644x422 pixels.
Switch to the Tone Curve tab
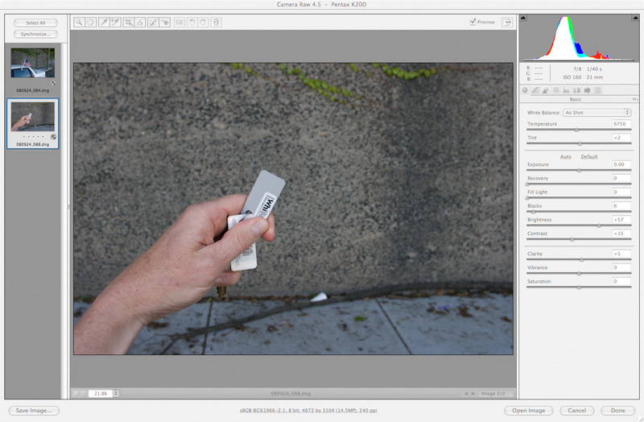(x=535, y=90)
